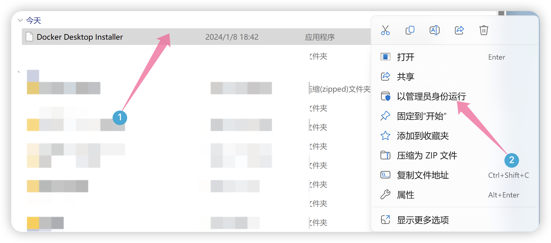Image resolution: width=551 pixels, height=243 pixels.
Task: Click the Share arrow icon at top
Action: coord(459,30)
